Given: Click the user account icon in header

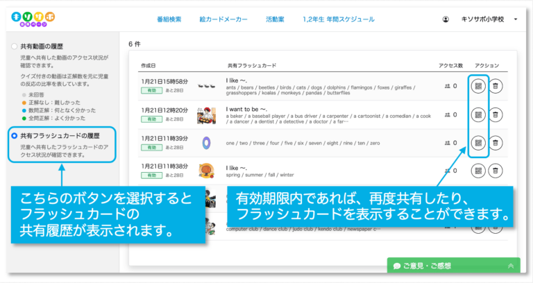Looking at the screenshot, I should coord(446,19).
